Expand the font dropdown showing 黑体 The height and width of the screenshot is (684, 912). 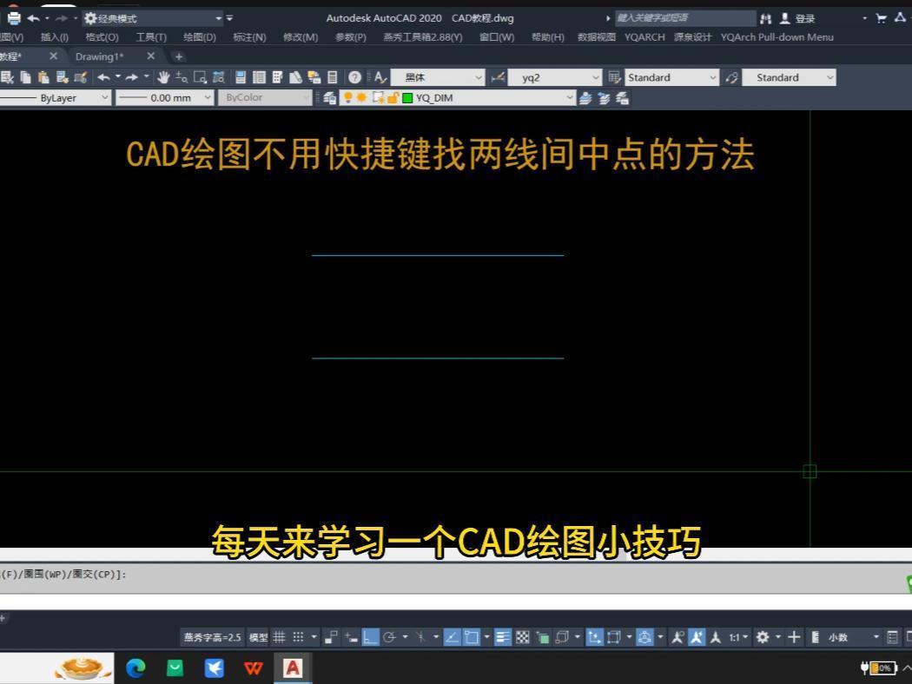480,77
